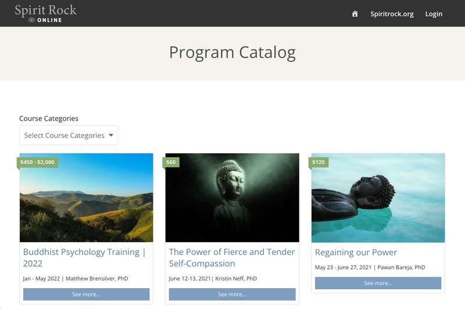Open the Regaining our Power title link
Screen dimensions: 465x309
pos(356,252)
